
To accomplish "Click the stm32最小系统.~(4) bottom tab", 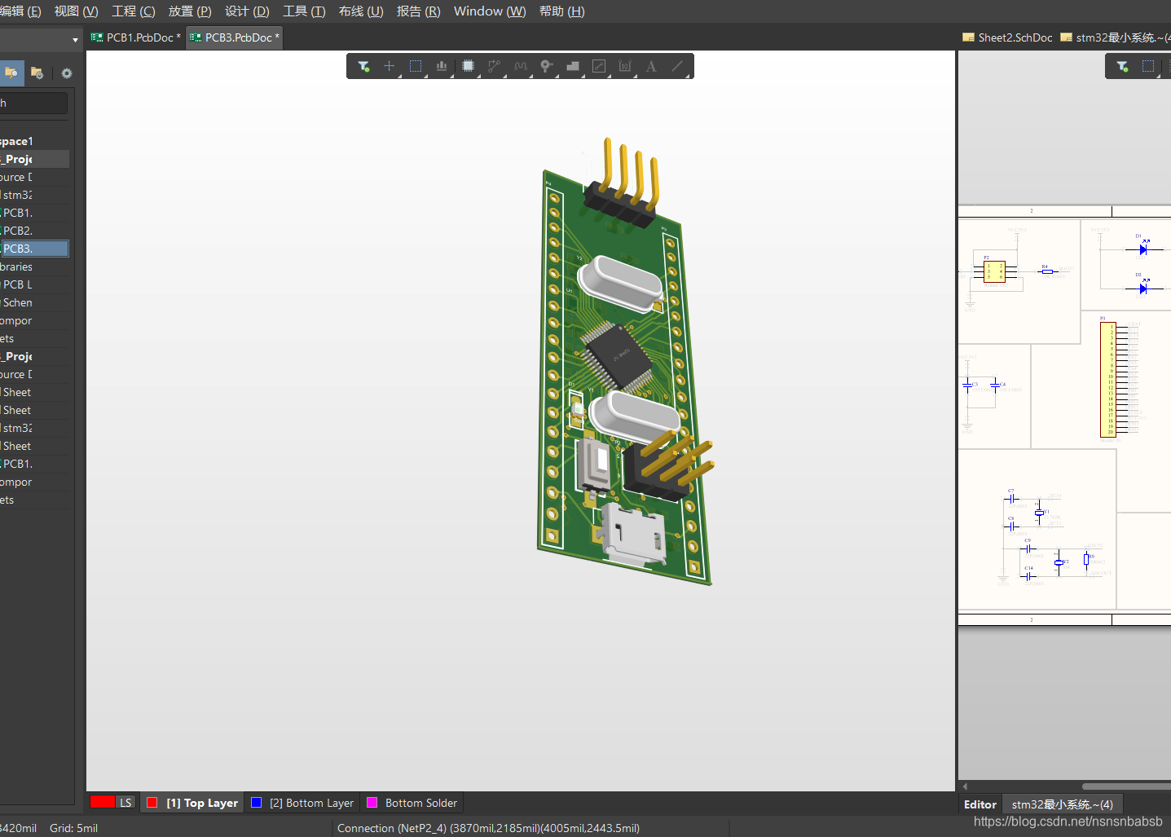I will click(x=1062, y=804).
